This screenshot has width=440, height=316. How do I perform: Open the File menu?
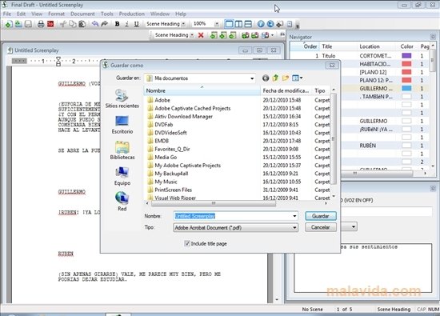pos(7,14)
